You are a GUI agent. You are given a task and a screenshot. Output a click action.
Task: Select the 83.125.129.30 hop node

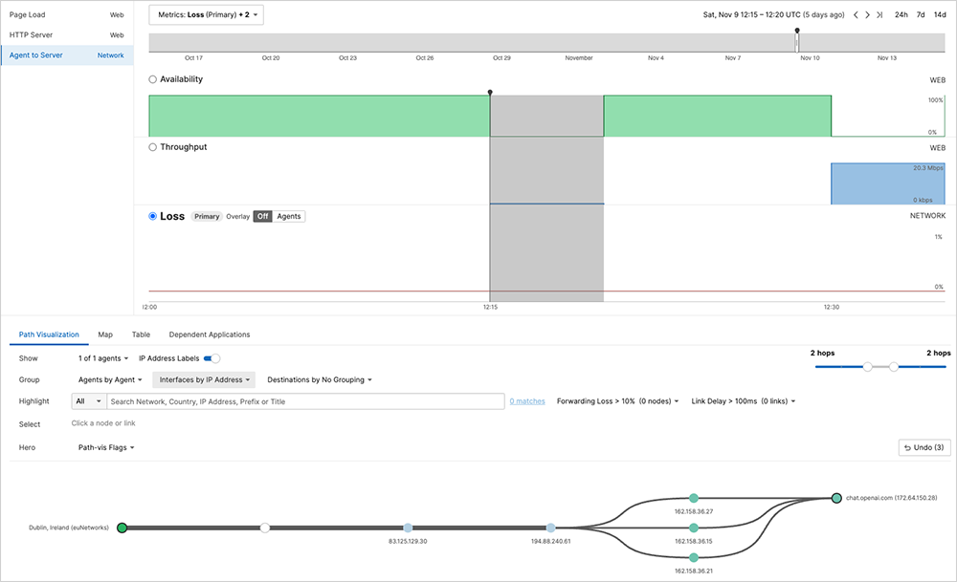pyautogui.click(x=408, y=528)
